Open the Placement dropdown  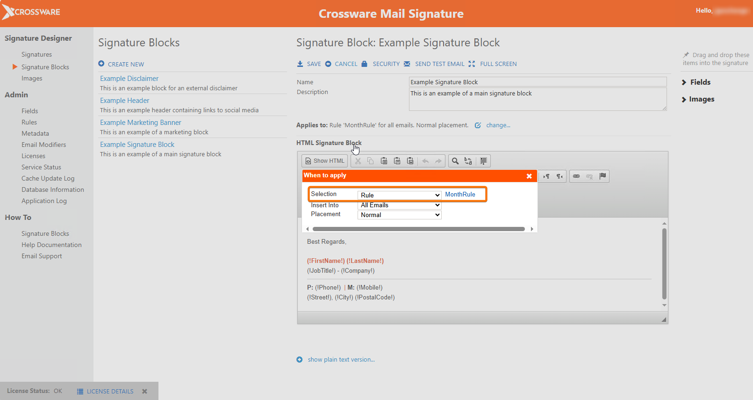(399, 215)
